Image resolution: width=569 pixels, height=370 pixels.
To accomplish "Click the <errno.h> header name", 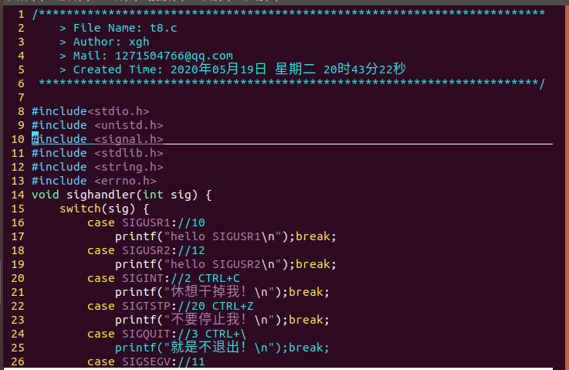I will [125, 181].
